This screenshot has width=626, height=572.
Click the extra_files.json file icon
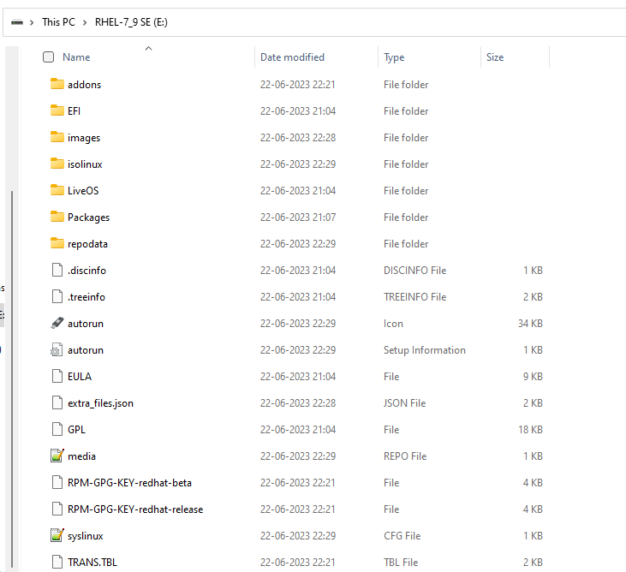tap(57, 402)
